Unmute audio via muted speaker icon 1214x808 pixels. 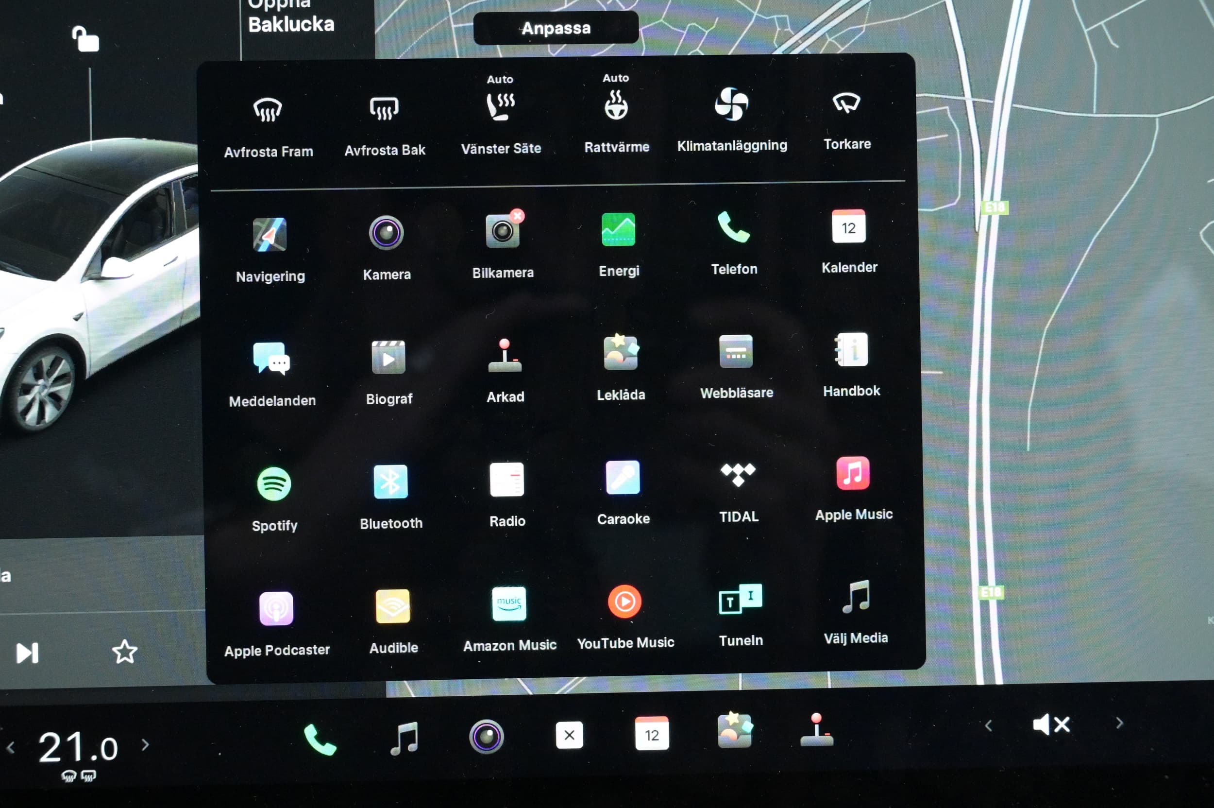tap(1051, 724)
